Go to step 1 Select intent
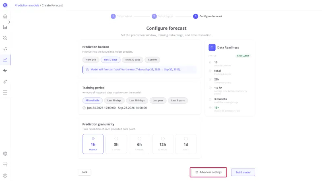This screenshot has height=181, width=322. click(122, 16)
